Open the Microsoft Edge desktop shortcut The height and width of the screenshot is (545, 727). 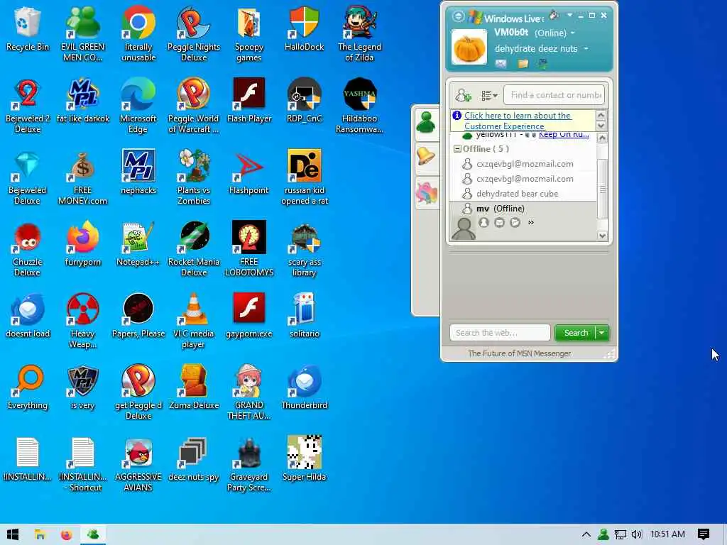pyautogui.click(x=138, y=106)
